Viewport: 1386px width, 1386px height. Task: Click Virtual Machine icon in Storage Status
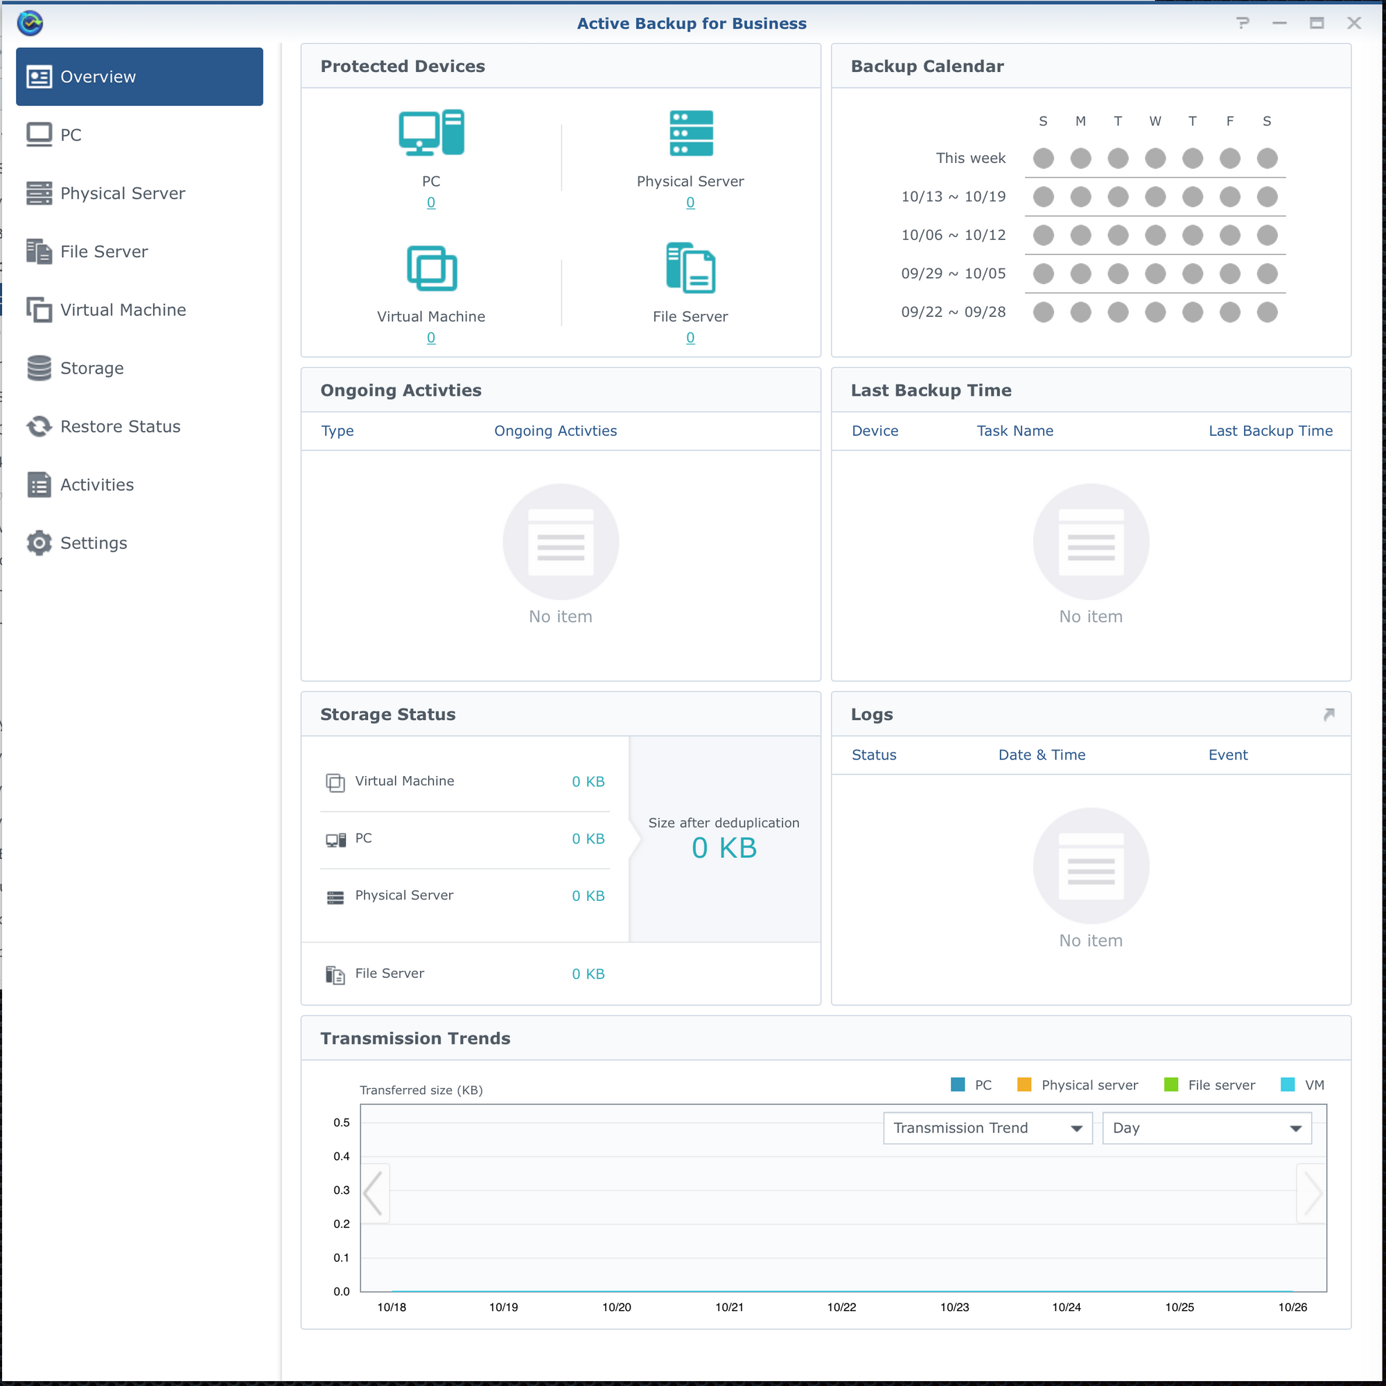pos(335,782)
